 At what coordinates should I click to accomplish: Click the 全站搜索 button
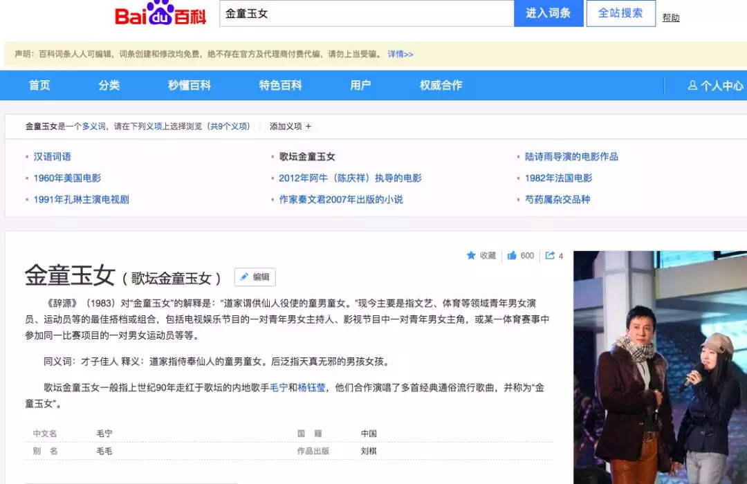point(620,14)
